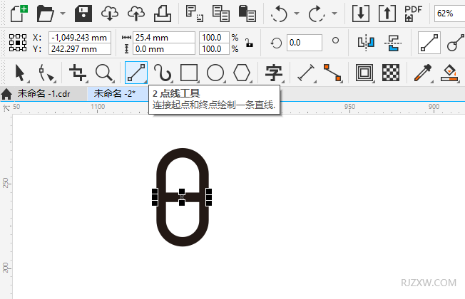Click the rotation angle field
This screenshot has height=299, width=465.
point(305,43)
